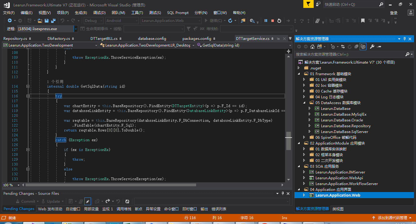Toggle Show All Files in Solution Explorer
The image size is (416, 224).
point(363,47)
